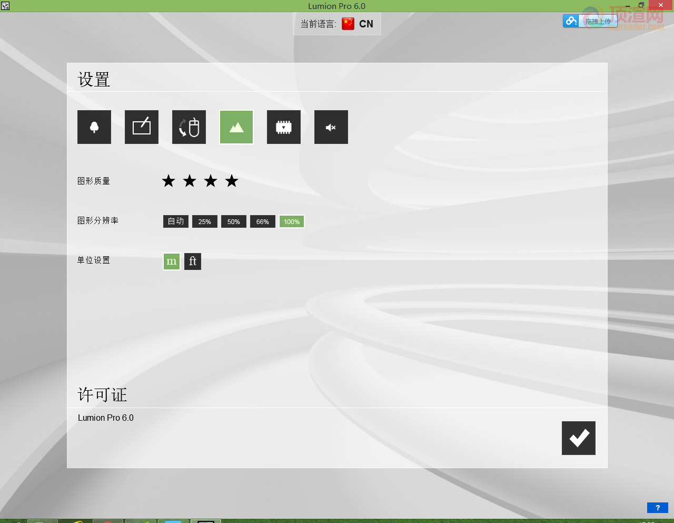Minimize the Lumion Pro window
The width and height of the screenshot is (674, 523).
pos(628,5)
